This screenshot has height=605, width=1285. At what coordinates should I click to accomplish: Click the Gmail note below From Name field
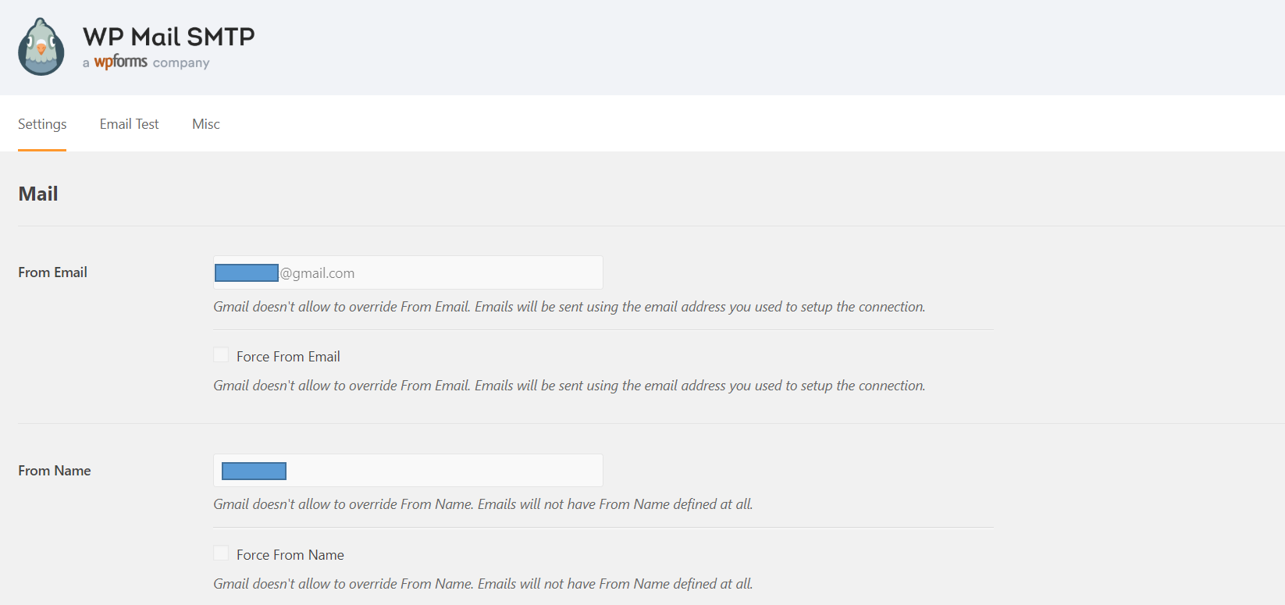[482, 504]
